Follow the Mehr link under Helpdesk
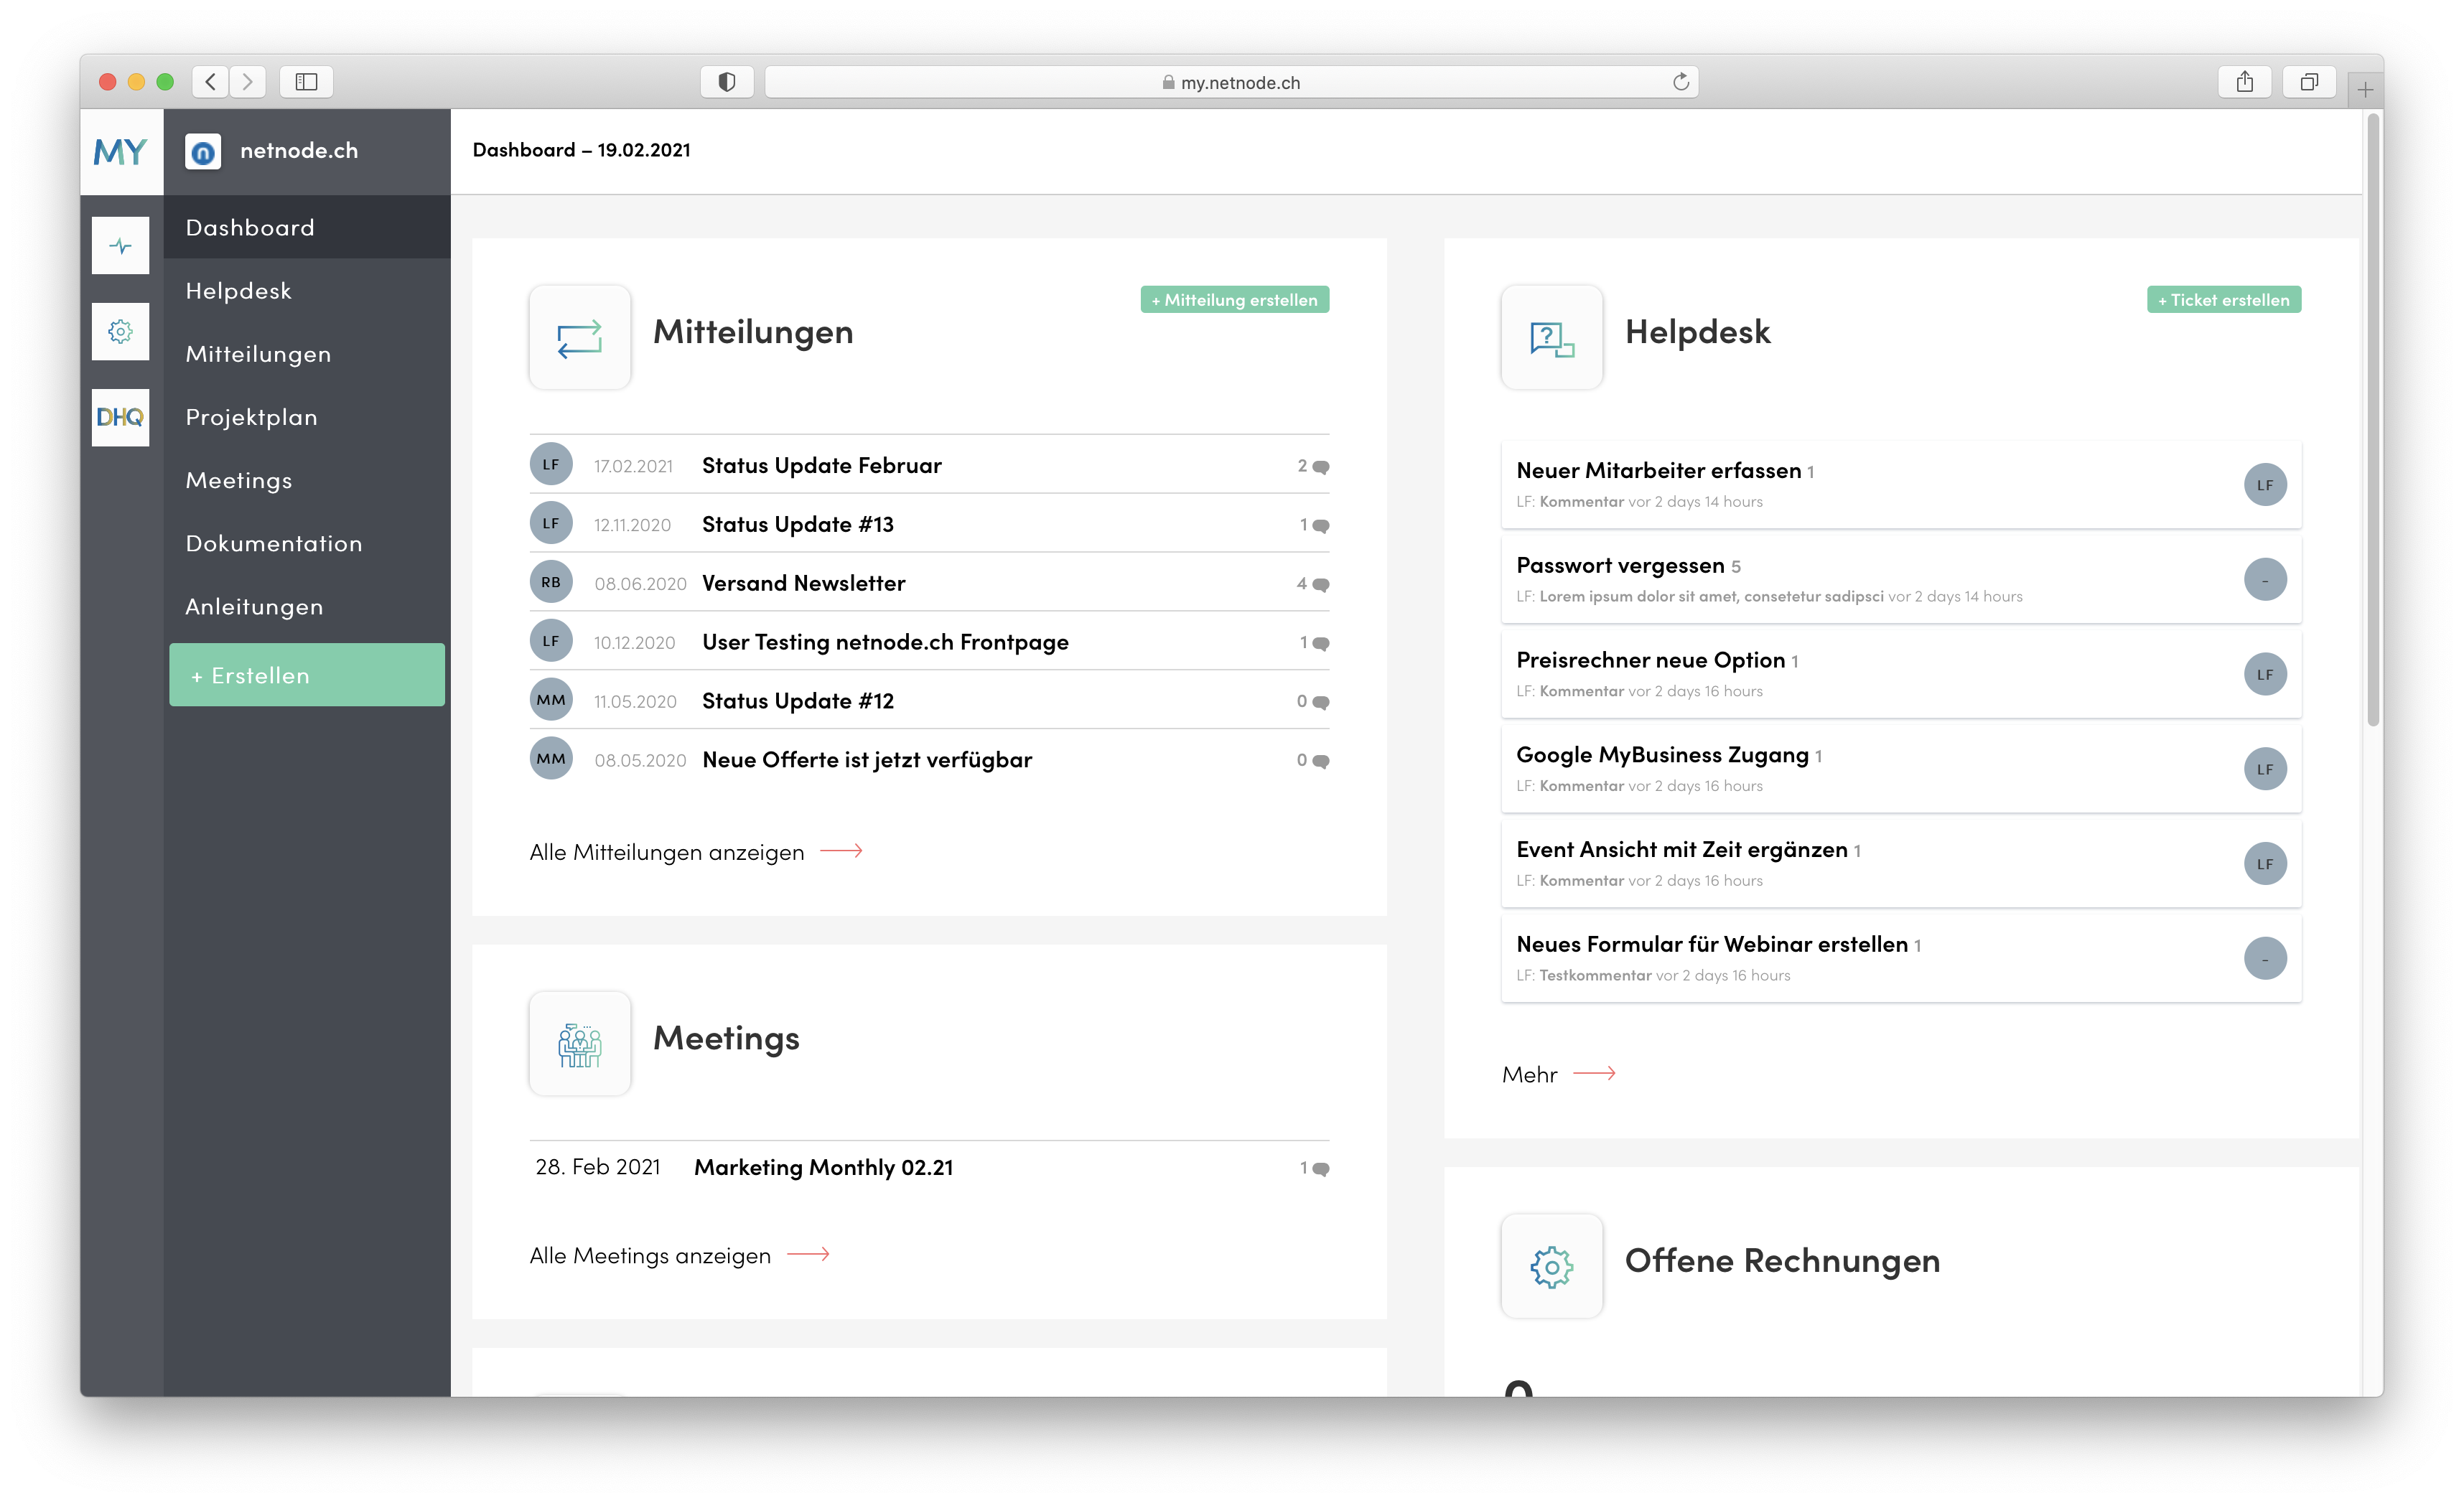 coord(1559,1075)
